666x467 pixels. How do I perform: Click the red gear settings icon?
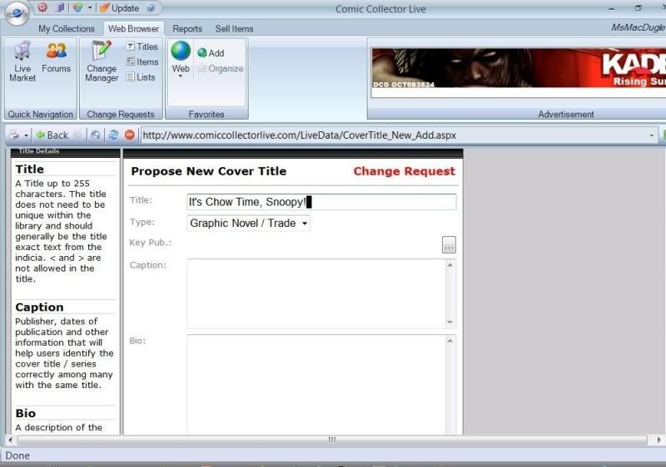tap(42, 7)
